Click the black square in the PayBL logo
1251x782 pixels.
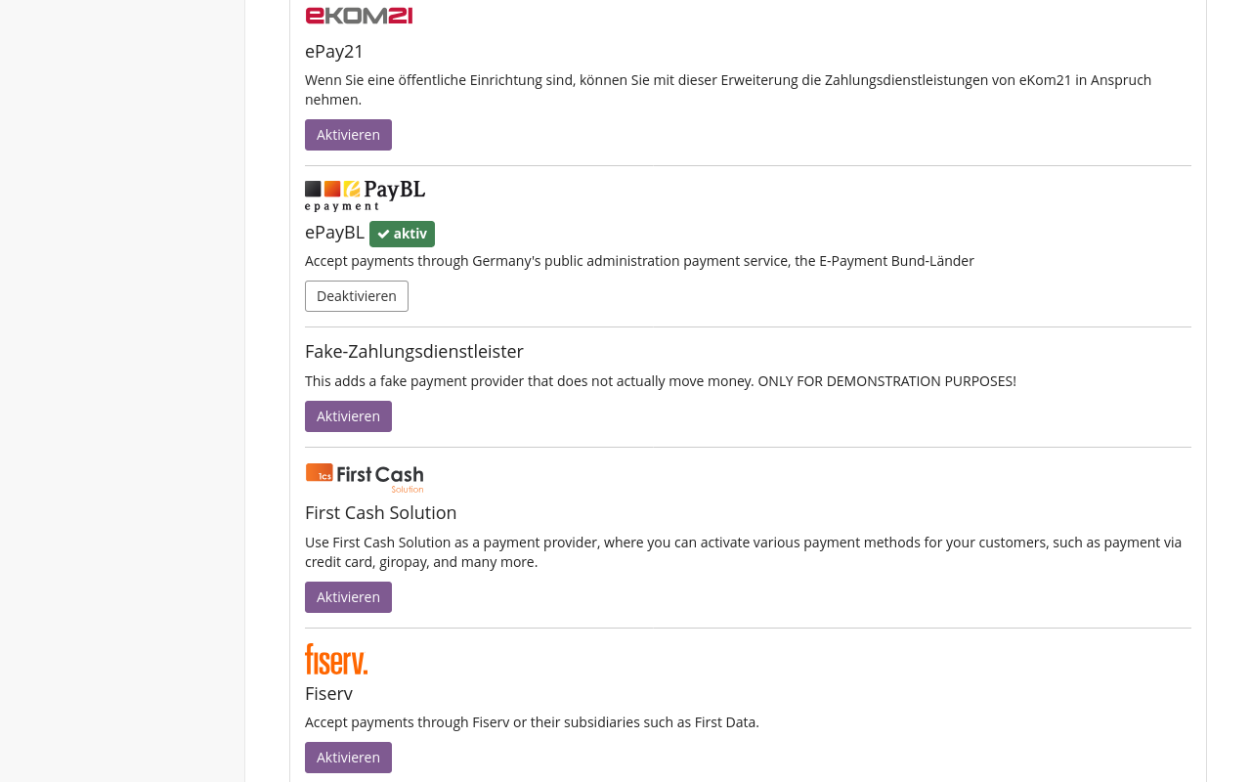[x=313, y=188]
